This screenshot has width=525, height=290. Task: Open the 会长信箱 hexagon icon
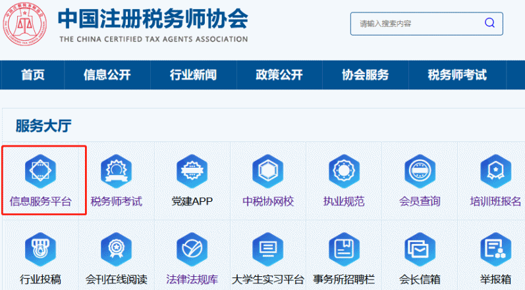coord(420,249)
